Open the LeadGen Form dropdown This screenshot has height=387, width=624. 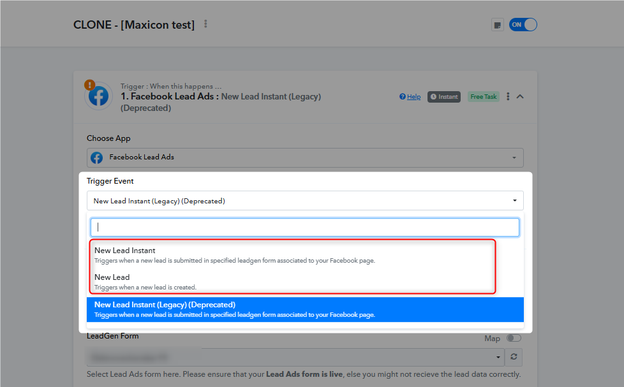(295, 357)
